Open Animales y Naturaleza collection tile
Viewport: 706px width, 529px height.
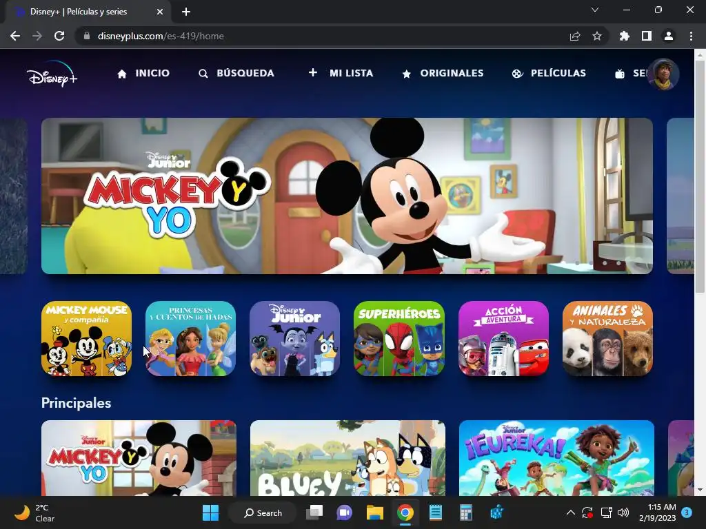607,338
